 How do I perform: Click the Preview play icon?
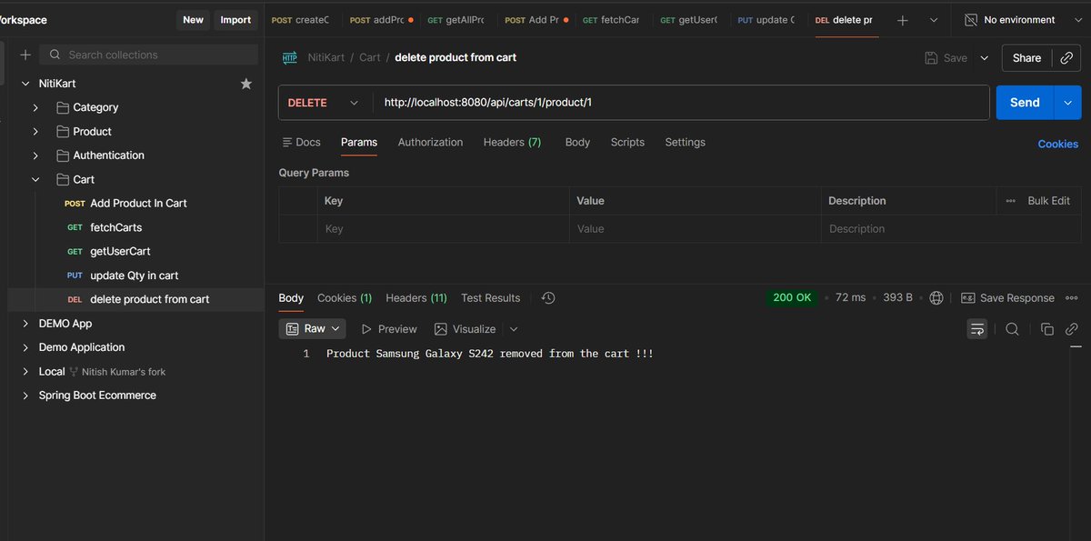click(366, 329)
